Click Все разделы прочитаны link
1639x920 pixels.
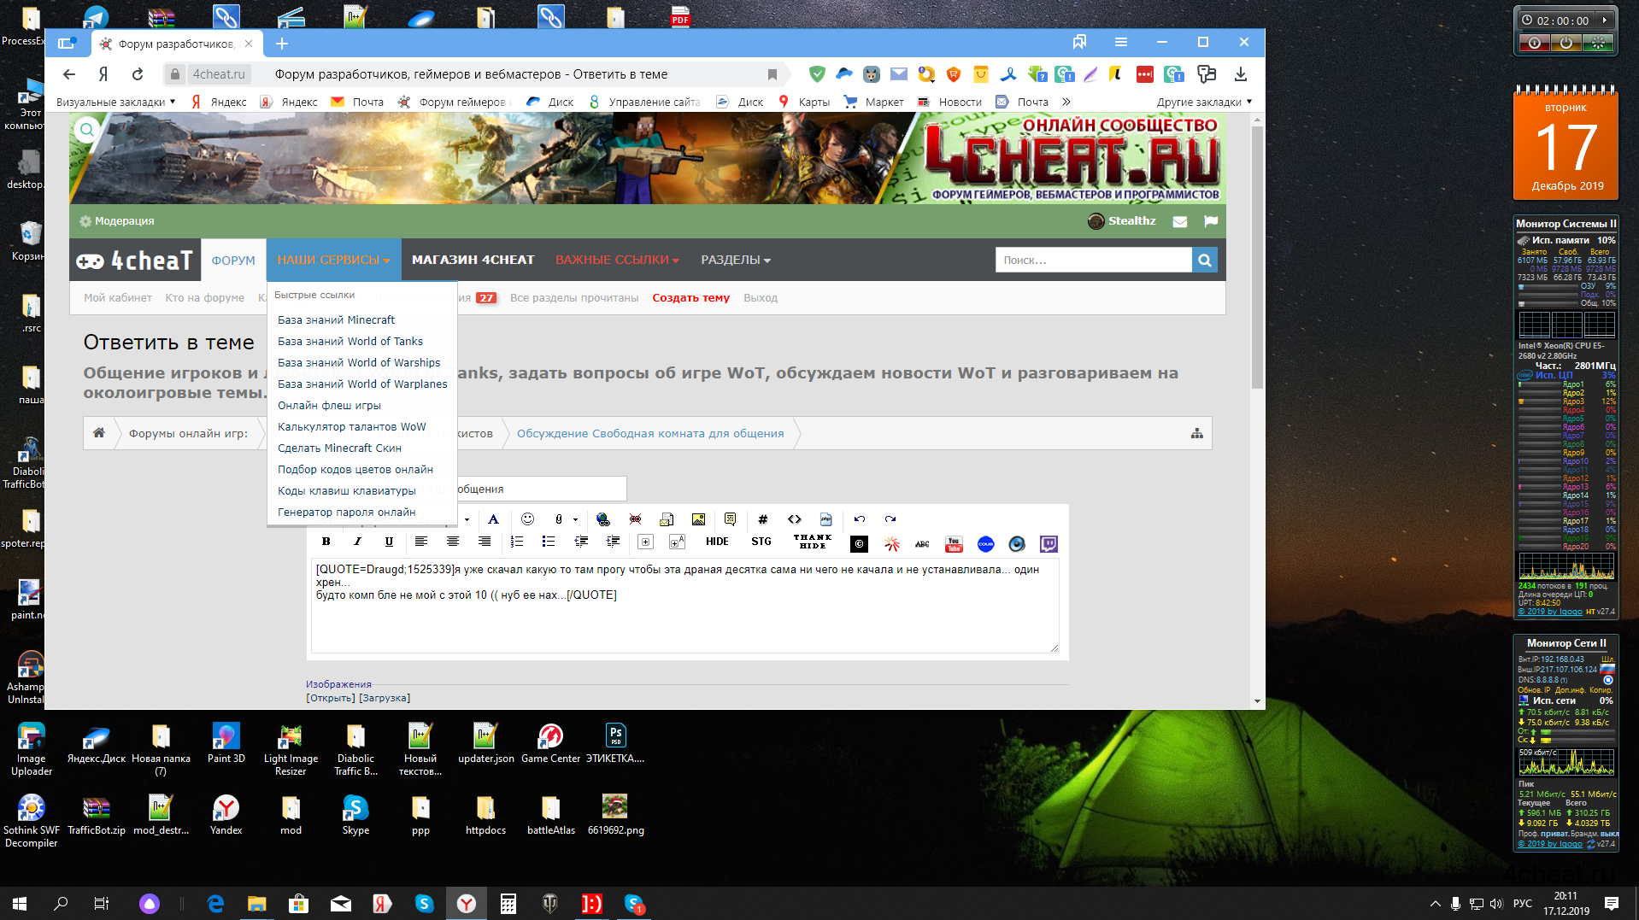574,298
